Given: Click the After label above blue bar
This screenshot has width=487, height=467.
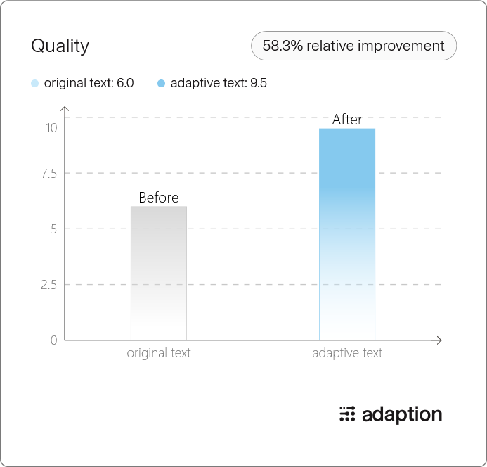Looking at the screenshot, I should [x=347, y=120].
